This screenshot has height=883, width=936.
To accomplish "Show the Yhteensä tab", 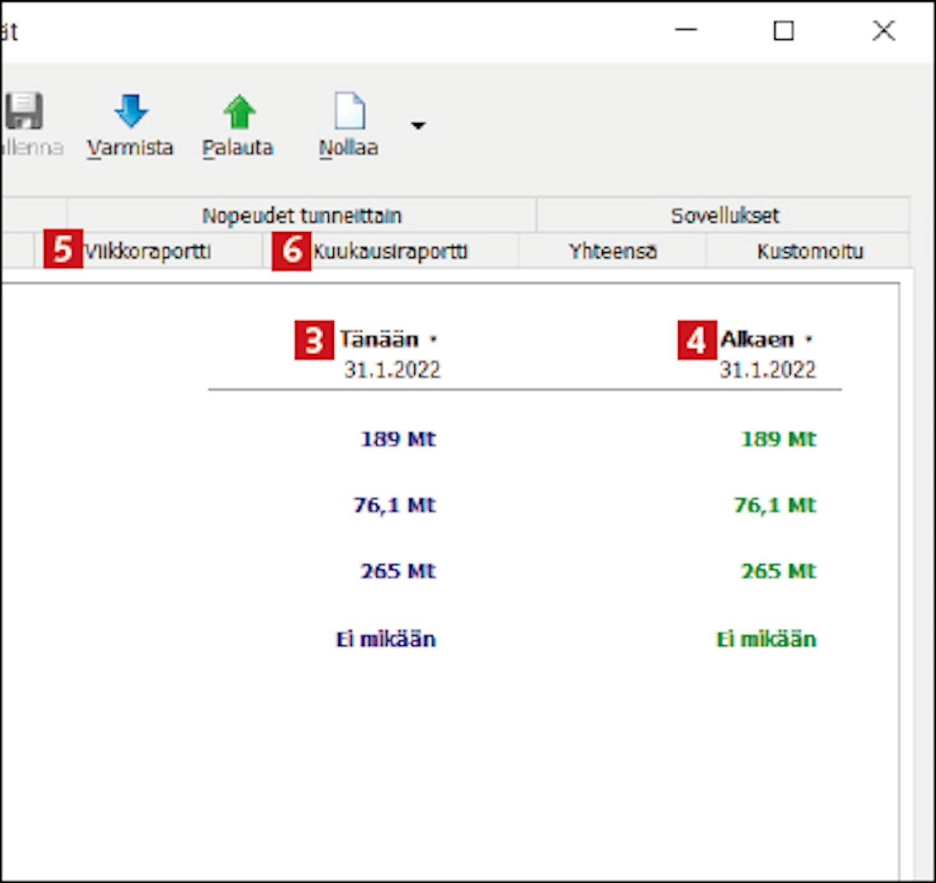I will tap(612, 251).
